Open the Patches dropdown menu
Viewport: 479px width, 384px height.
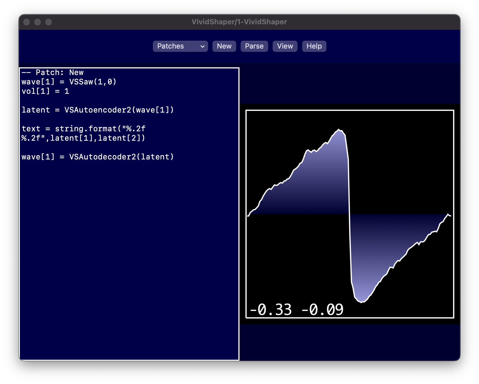pyautogui.click(x=180, y=46)
